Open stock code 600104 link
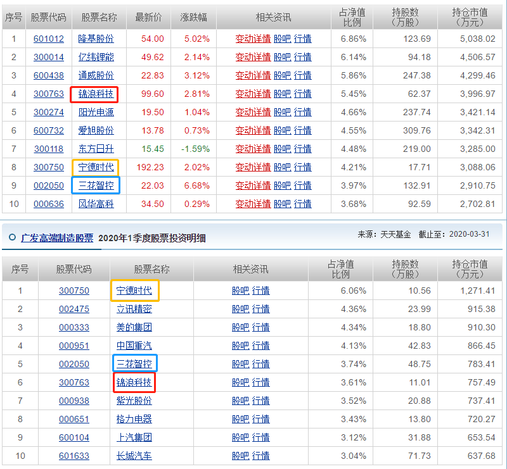 (74, 437)
